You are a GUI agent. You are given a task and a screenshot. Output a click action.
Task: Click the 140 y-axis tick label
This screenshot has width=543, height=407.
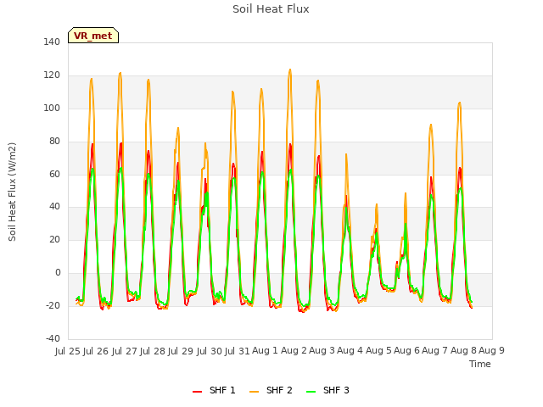tap(52, 42)
